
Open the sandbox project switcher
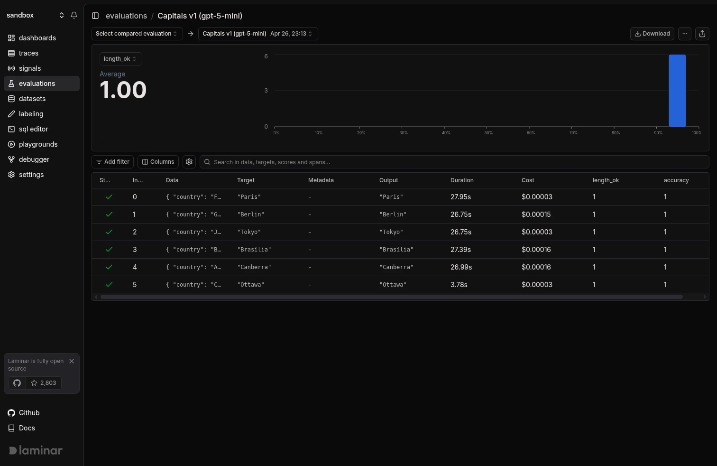[36, 15]
